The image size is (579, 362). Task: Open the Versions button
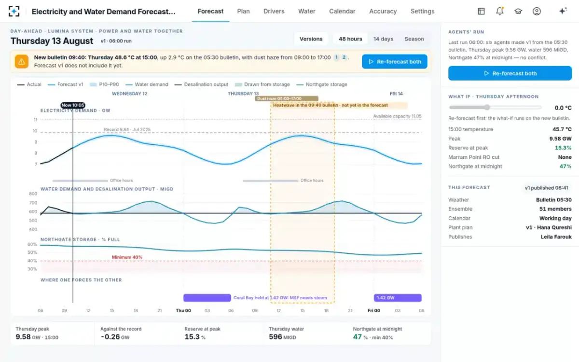point(311,39)
